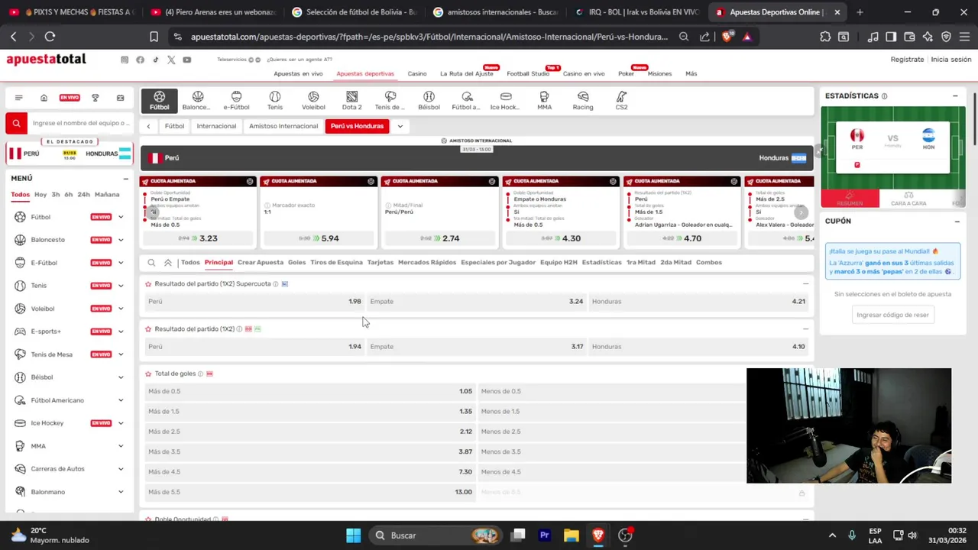Open the dropdown next to Perú vs Honduras

click(x=400, y=126)
